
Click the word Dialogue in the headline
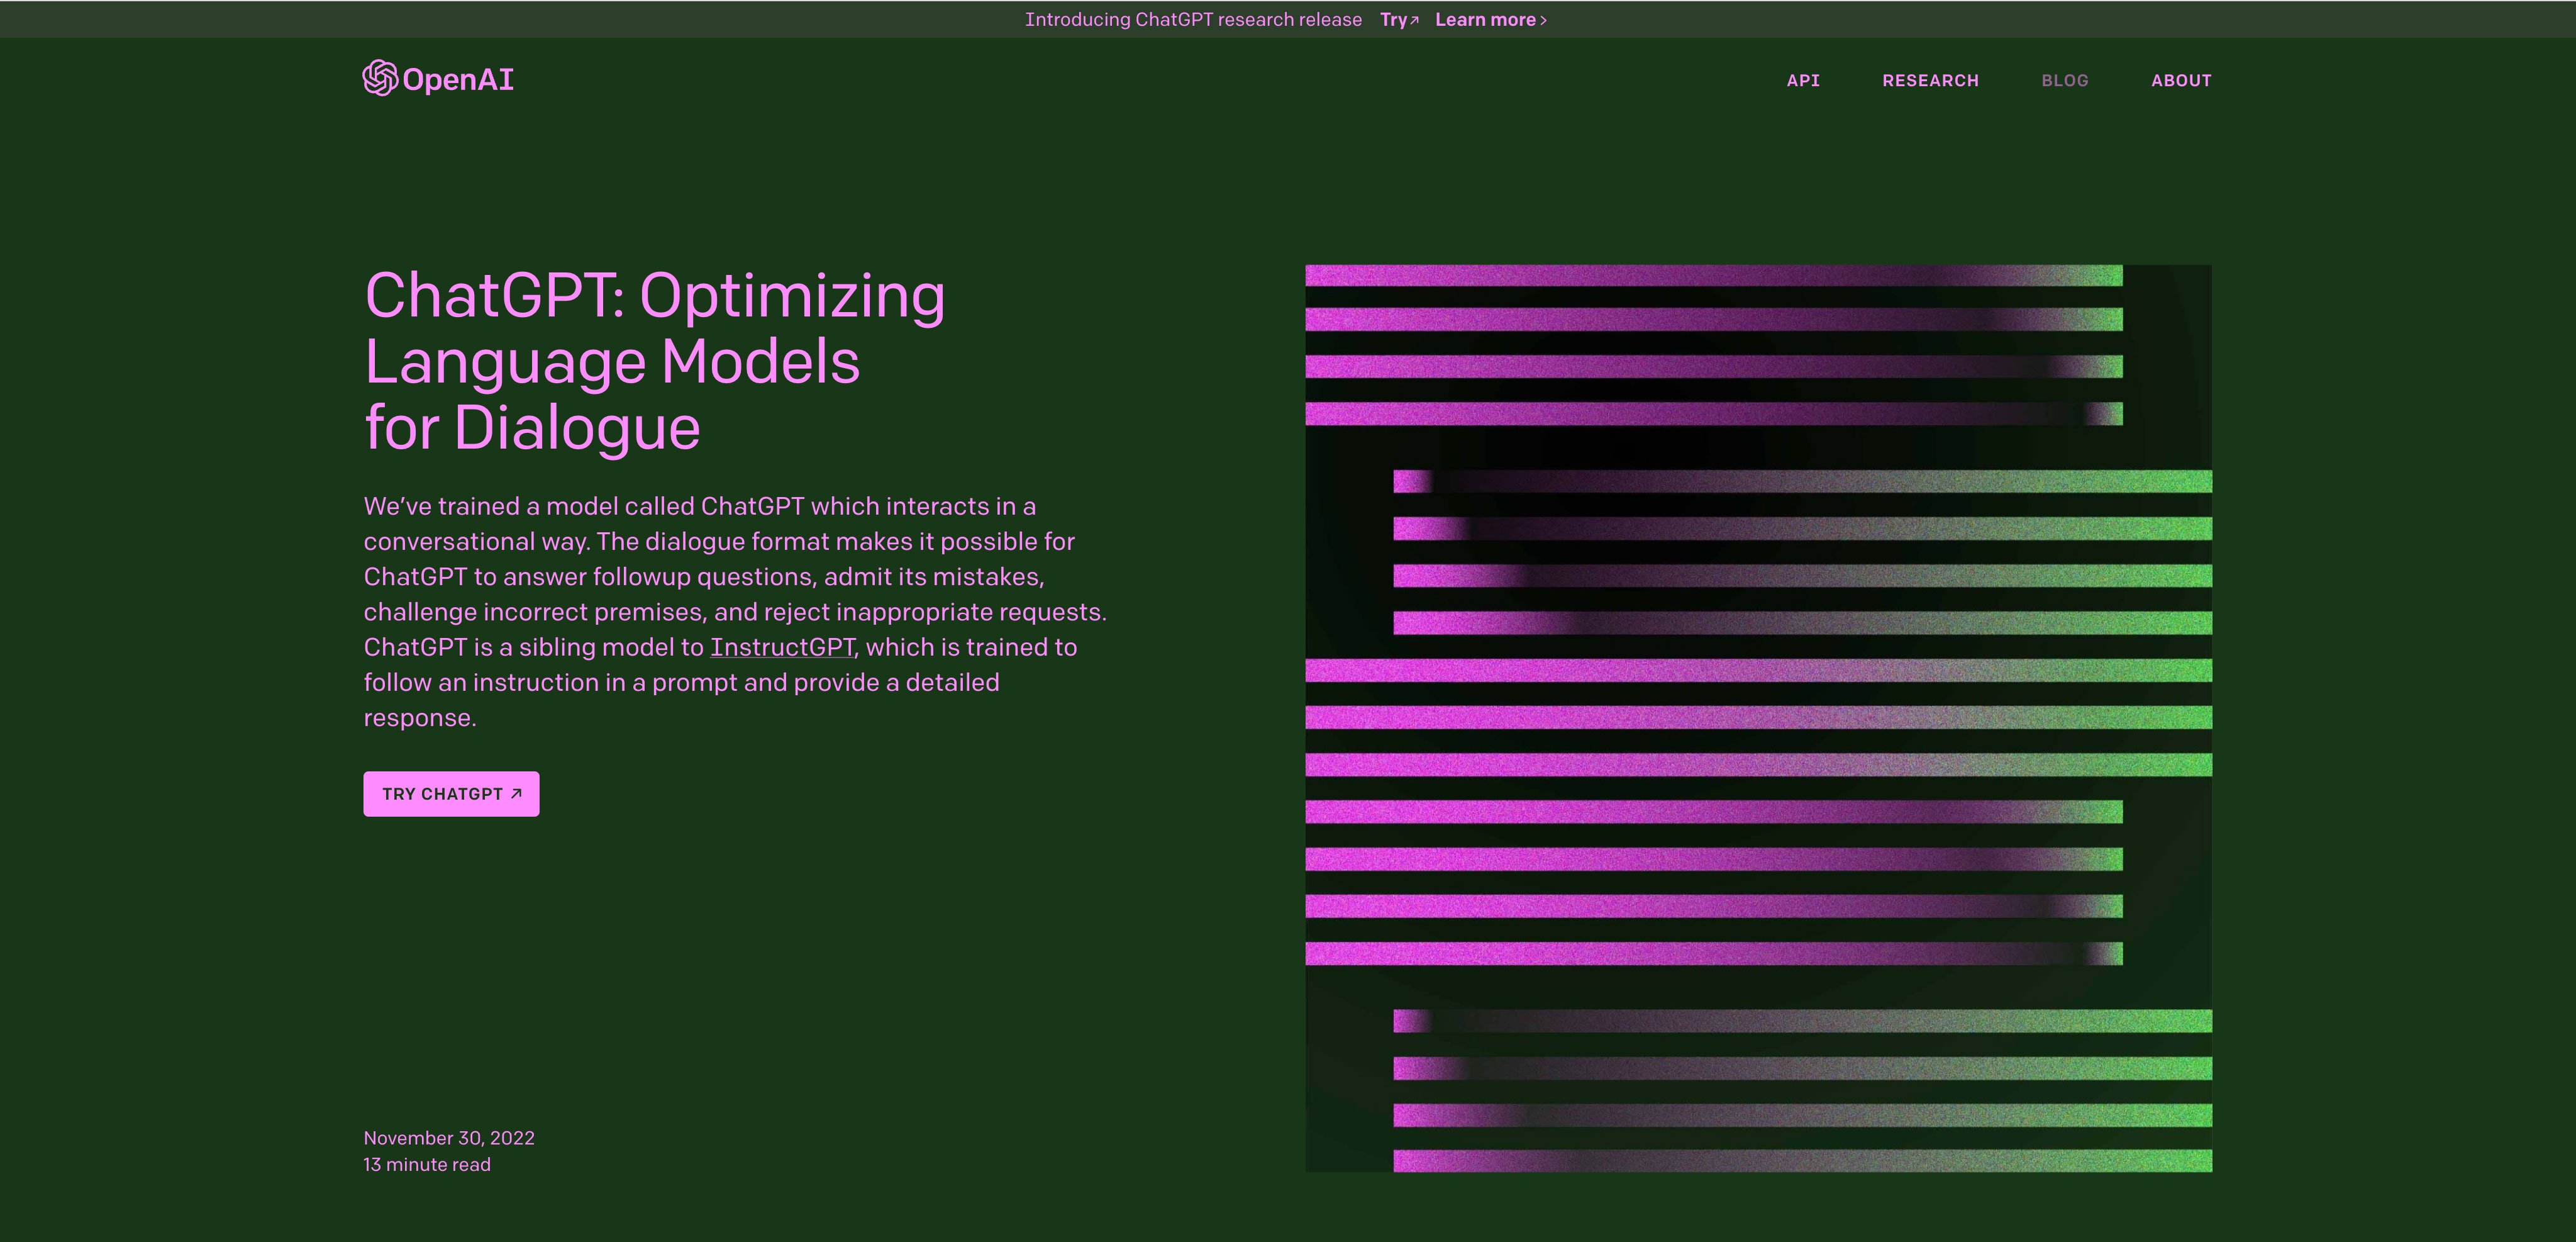577,428
